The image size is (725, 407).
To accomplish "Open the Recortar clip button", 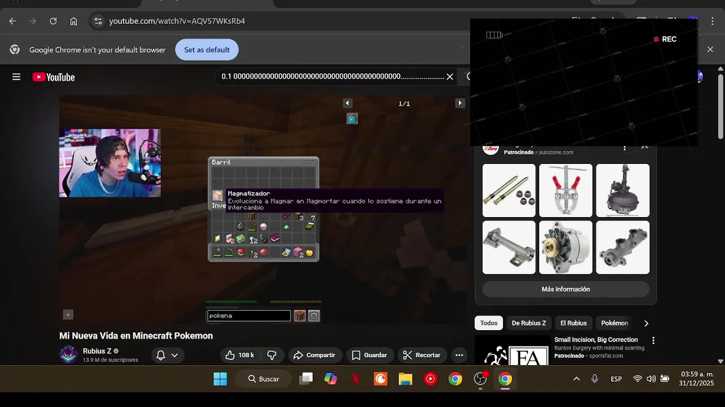I will [x=422, y=355].
